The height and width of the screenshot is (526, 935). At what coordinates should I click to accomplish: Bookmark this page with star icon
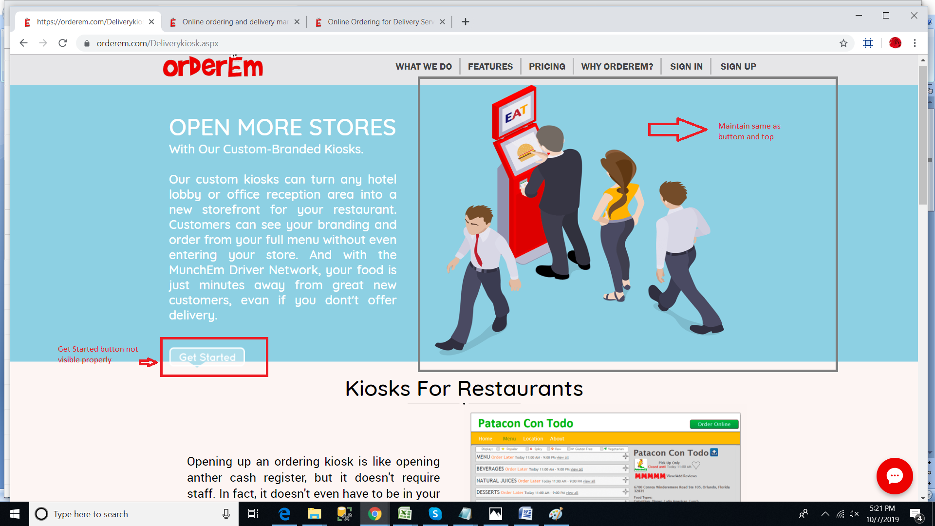[843, 43]
